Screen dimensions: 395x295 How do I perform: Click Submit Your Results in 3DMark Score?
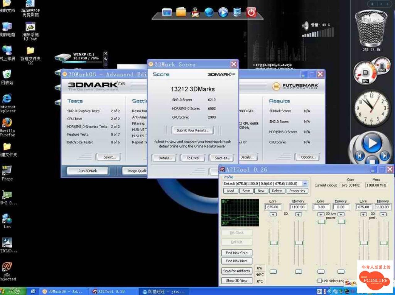[193, 130]
